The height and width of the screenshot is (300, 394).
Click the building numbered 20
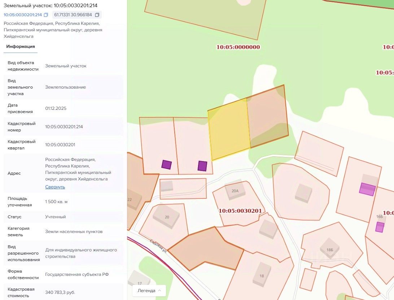(167, 217)
